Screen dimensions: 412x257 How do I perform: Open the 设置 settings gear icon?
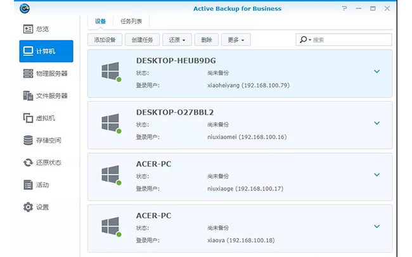coord(28,207)
